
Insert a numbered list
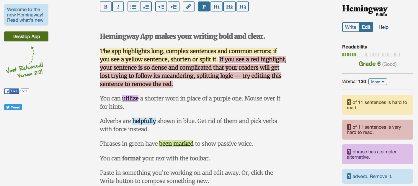146,7
